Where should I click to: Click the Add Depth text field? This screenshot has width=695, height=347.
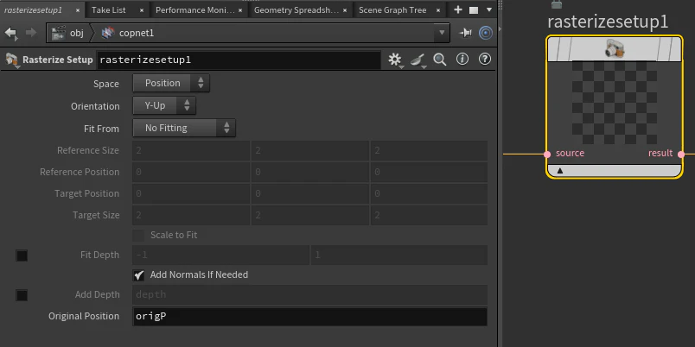click(309, 294)
